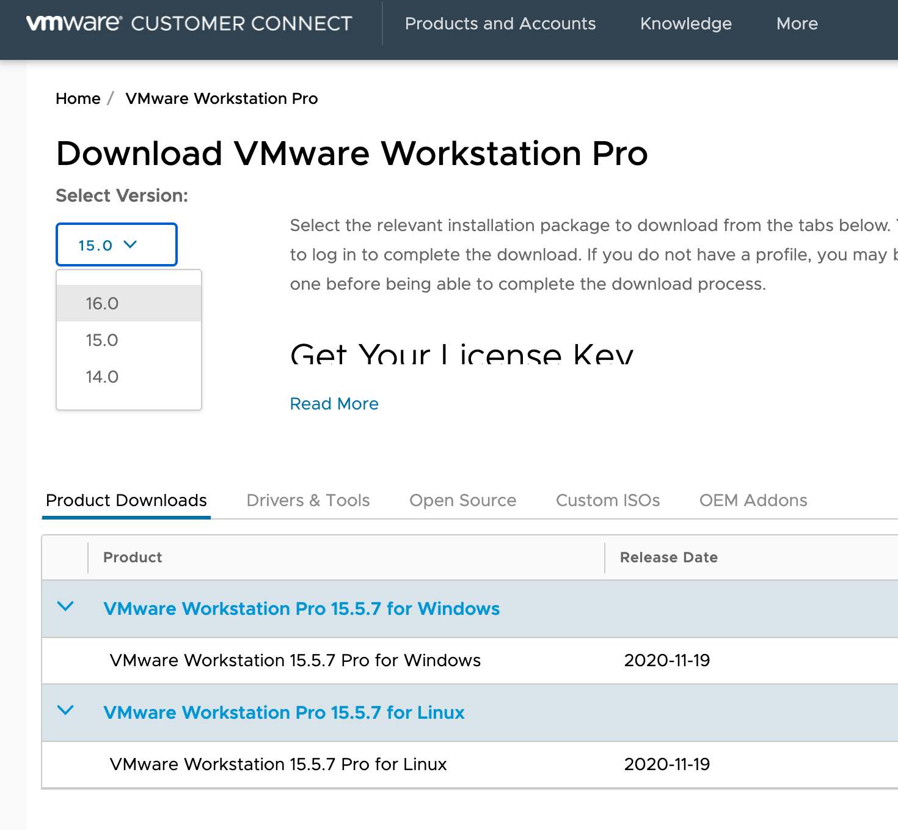The height and width of the screenshot is (830, 898).
Task: Open the Knowledge menu
Action: tap(685, 23)
